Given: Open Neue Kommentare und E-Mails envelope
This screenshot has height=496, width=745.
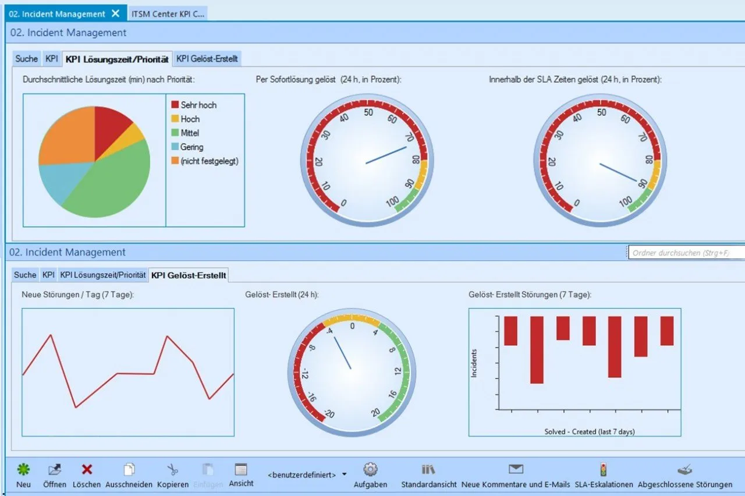Looking at the screenshot, I should 516,469.
